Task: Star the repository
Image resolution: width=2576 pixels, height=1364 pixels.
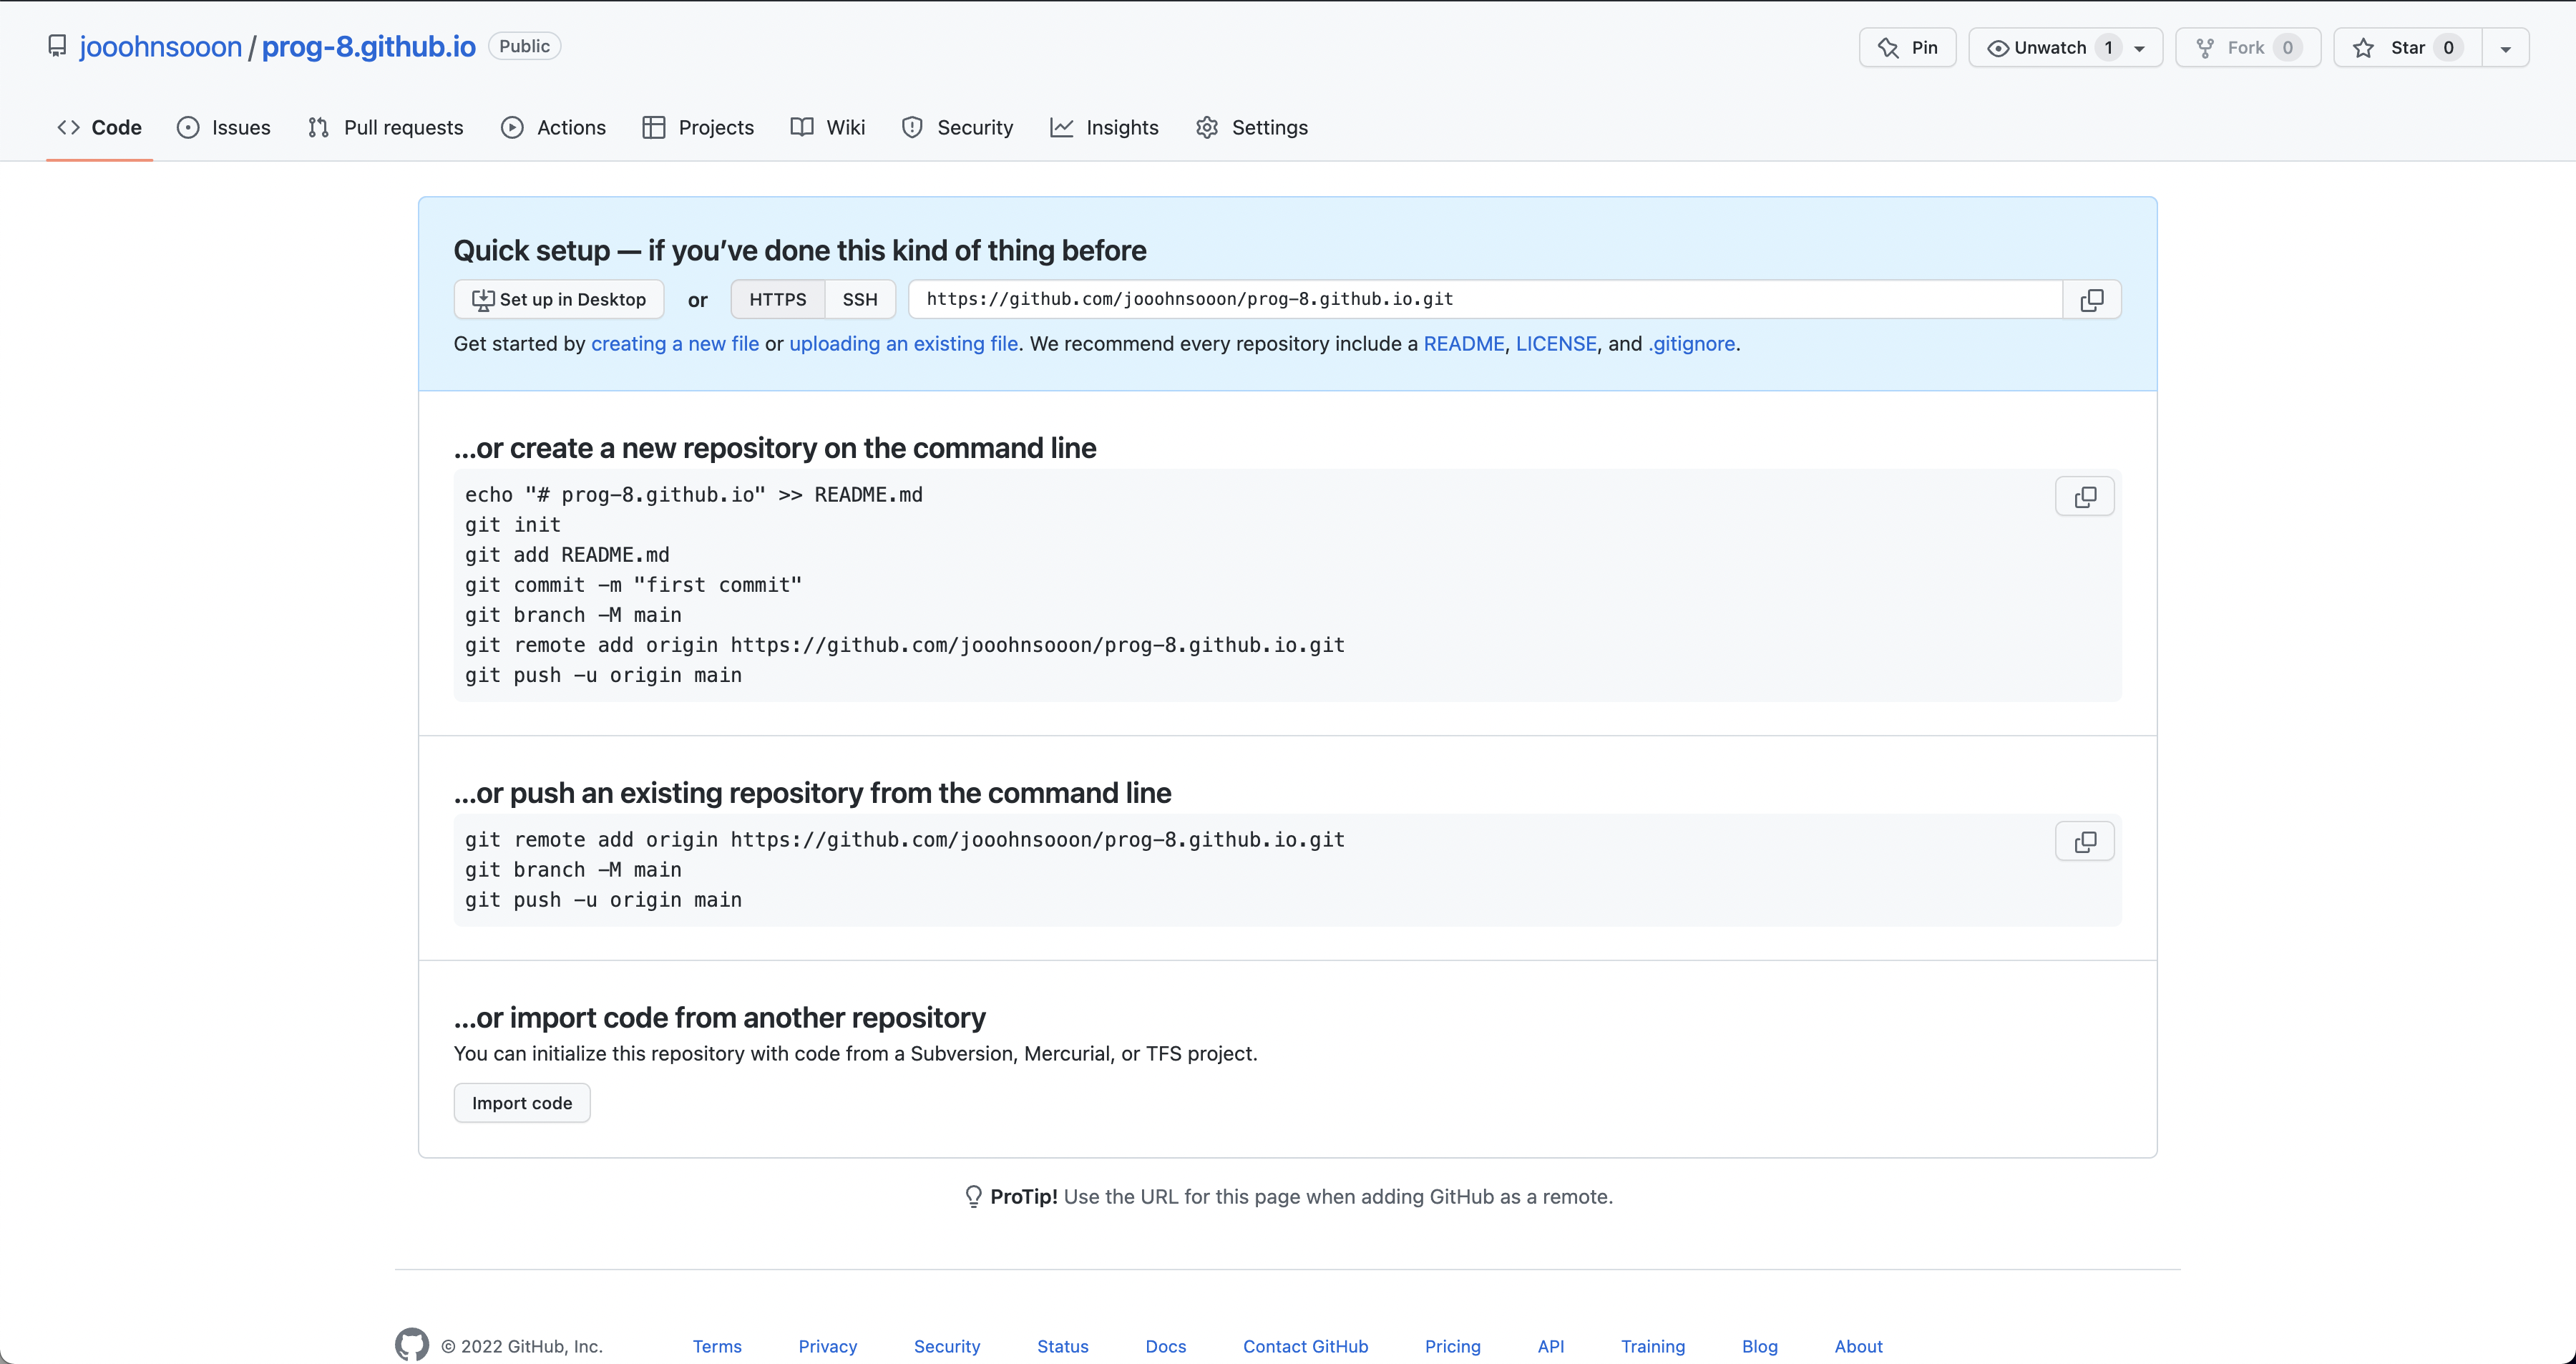Action: tap(2407, 47)
